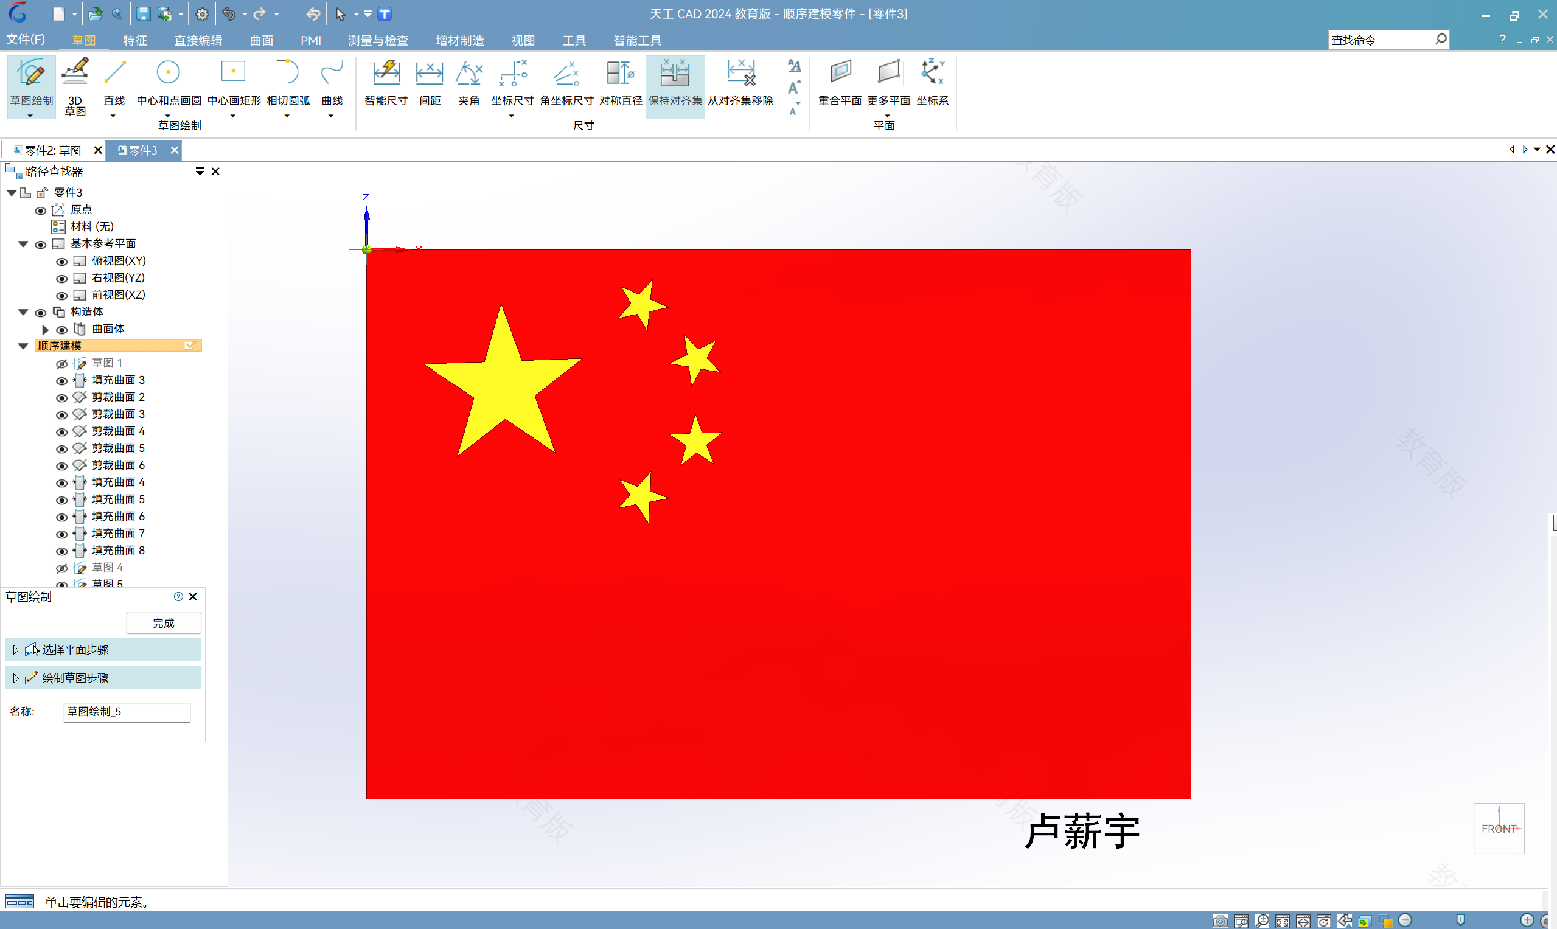Image resolution: width=1557 pixels, height=929 pixels.
Task: Click the zoom-out minus icon in status bar
Action: point(1405,920)
